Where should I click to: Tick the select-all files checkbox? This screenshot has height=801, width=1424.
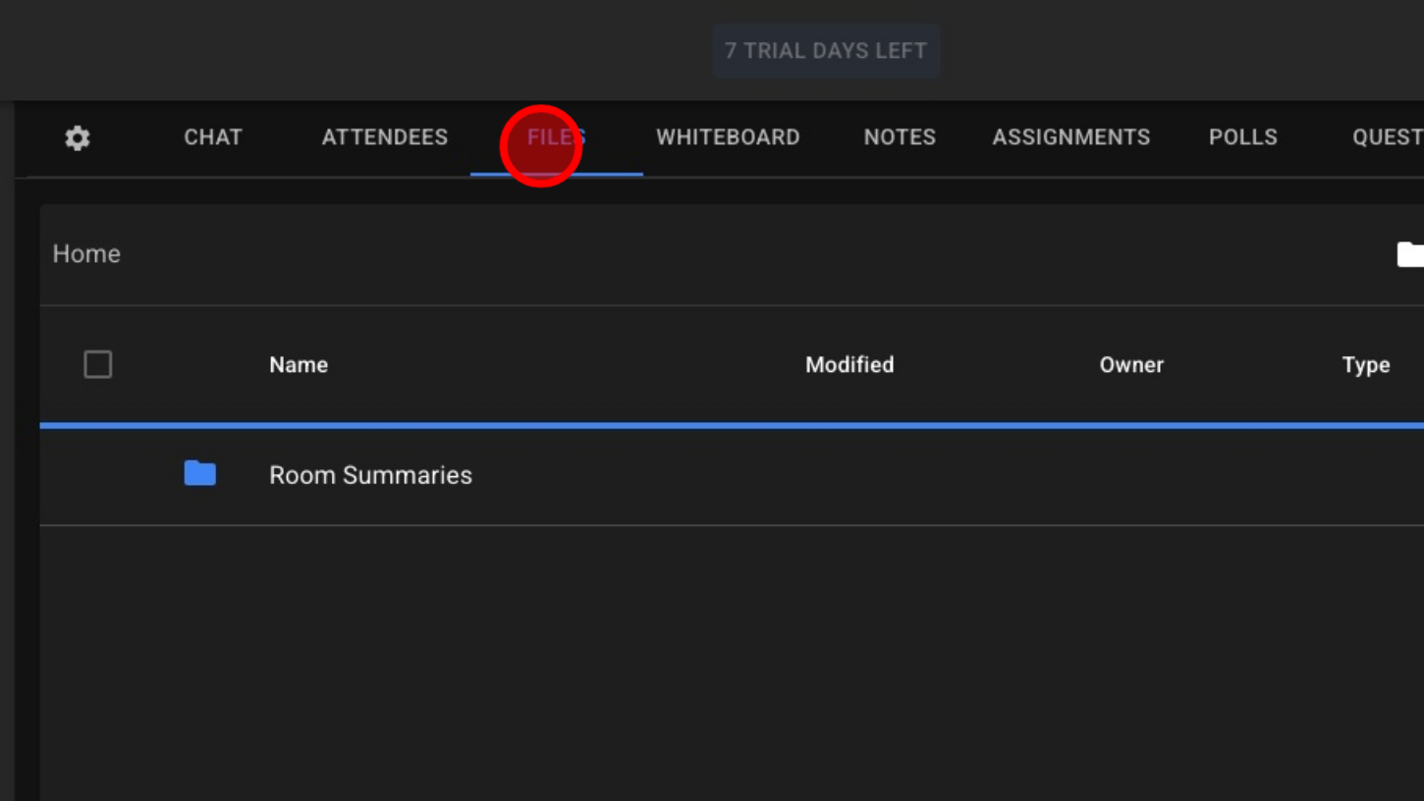[x=98, y=365]
